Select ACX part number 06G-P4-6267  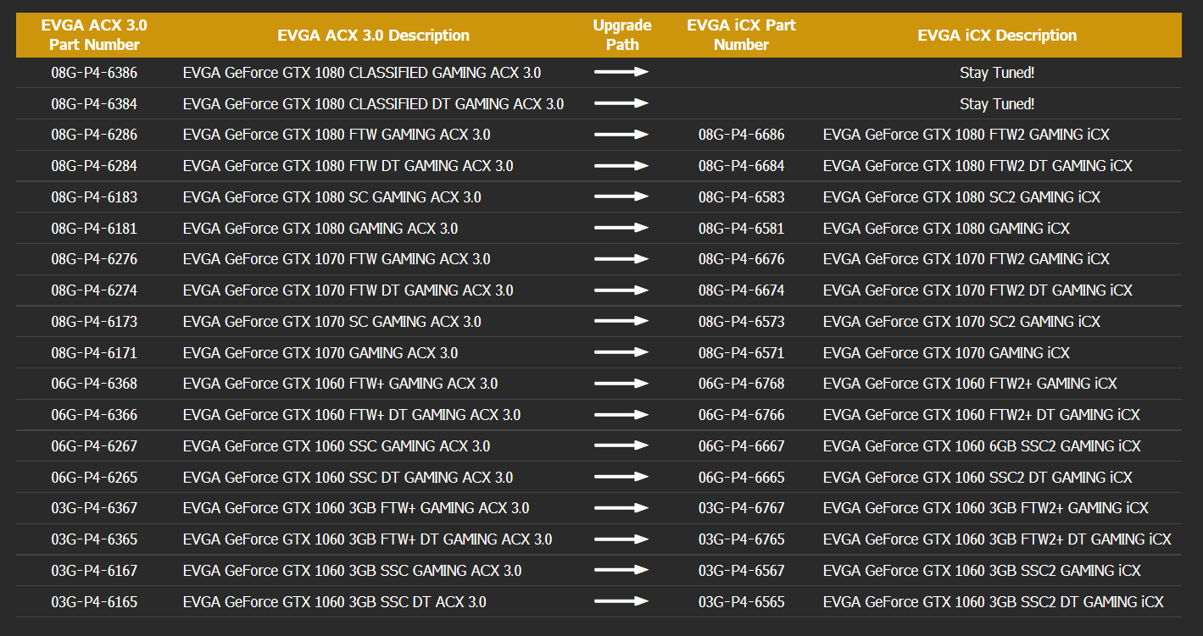[x=94, y=446]
